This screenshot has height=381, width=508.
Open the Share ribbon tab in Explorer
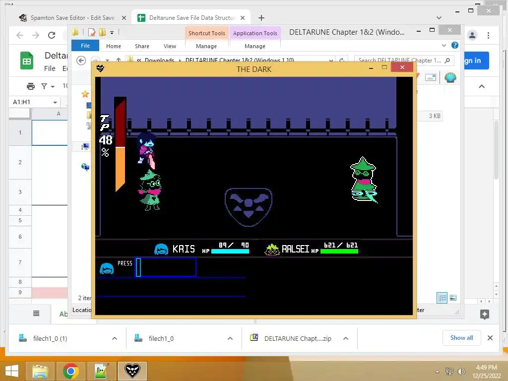click(142, 46)
